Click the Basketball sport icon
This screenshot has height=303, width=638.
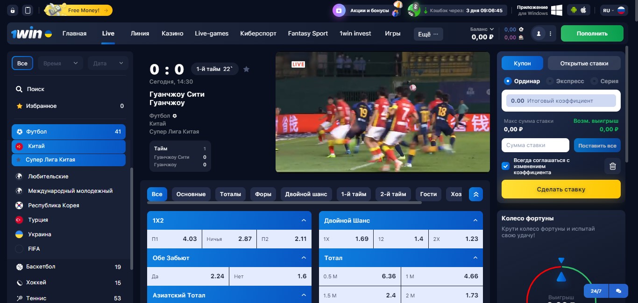(19, 267)
